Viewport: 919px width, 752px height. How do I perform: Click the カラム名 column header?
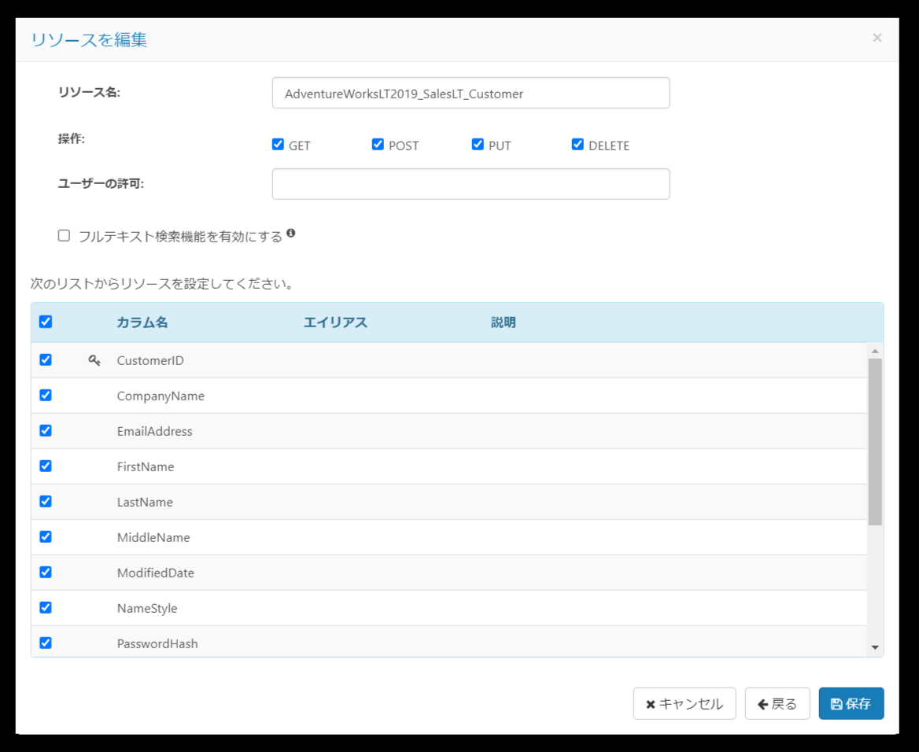tap(142, 323)
